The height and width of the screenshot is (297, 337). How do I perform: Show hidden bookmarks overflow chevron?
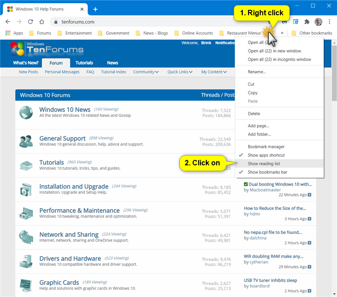282,33
